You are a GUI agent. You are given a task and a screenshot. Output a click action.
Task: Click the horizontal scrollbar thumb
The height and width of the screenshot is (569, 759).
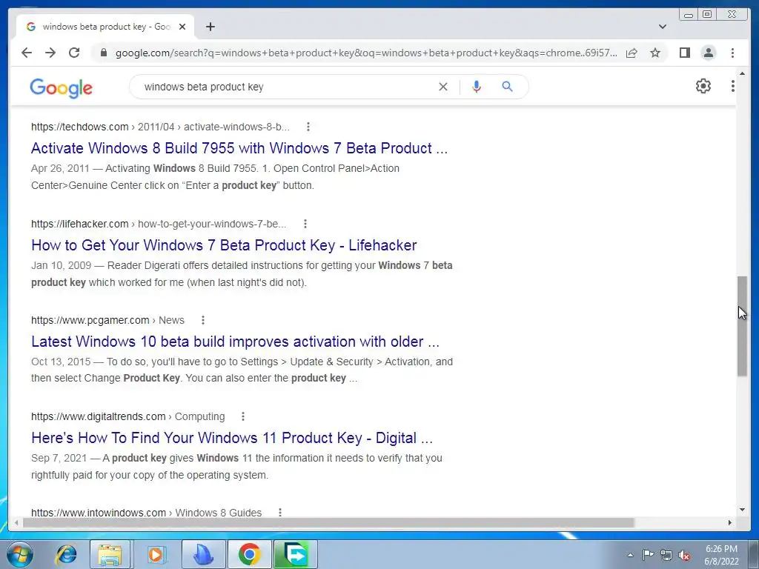coord(328,522)
